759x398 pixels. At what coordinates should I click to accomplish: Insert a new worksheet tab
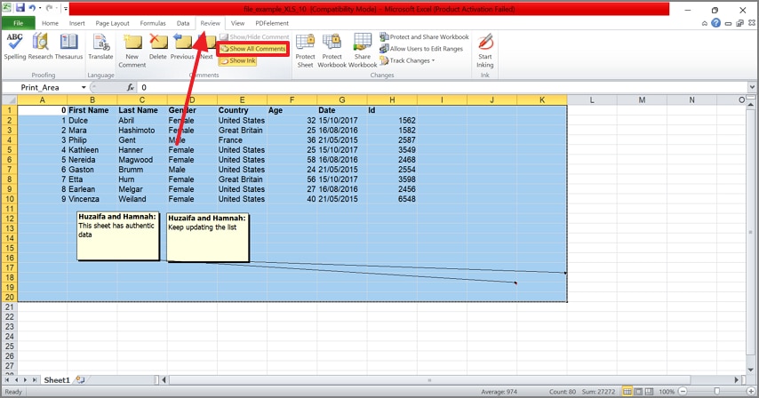point(80,380)
